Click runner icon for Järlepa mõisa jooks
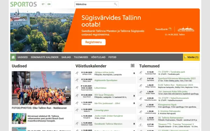Image resolution: width=210 pixels, height=131 pixels. 77,73
